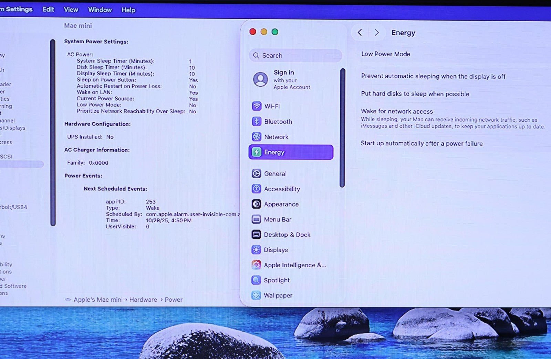Select the Appearance icon

point(256,204)
